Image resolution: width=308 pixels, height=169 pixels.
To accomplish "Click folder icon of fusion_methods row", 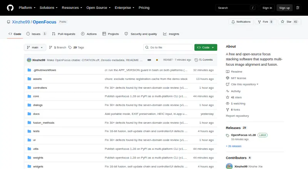I will click(x=29, y=123).
